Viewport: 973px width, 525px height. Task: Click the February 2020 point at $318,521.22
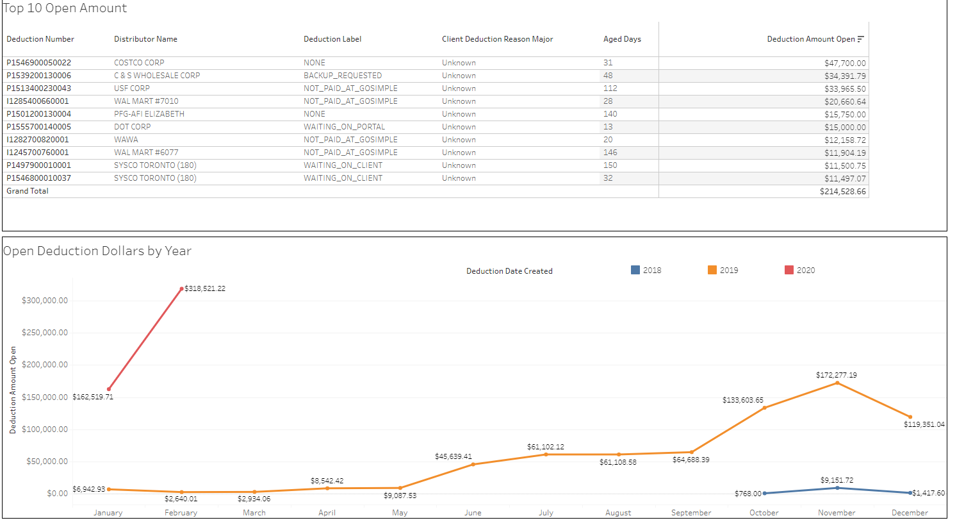(x=182, y=289)
